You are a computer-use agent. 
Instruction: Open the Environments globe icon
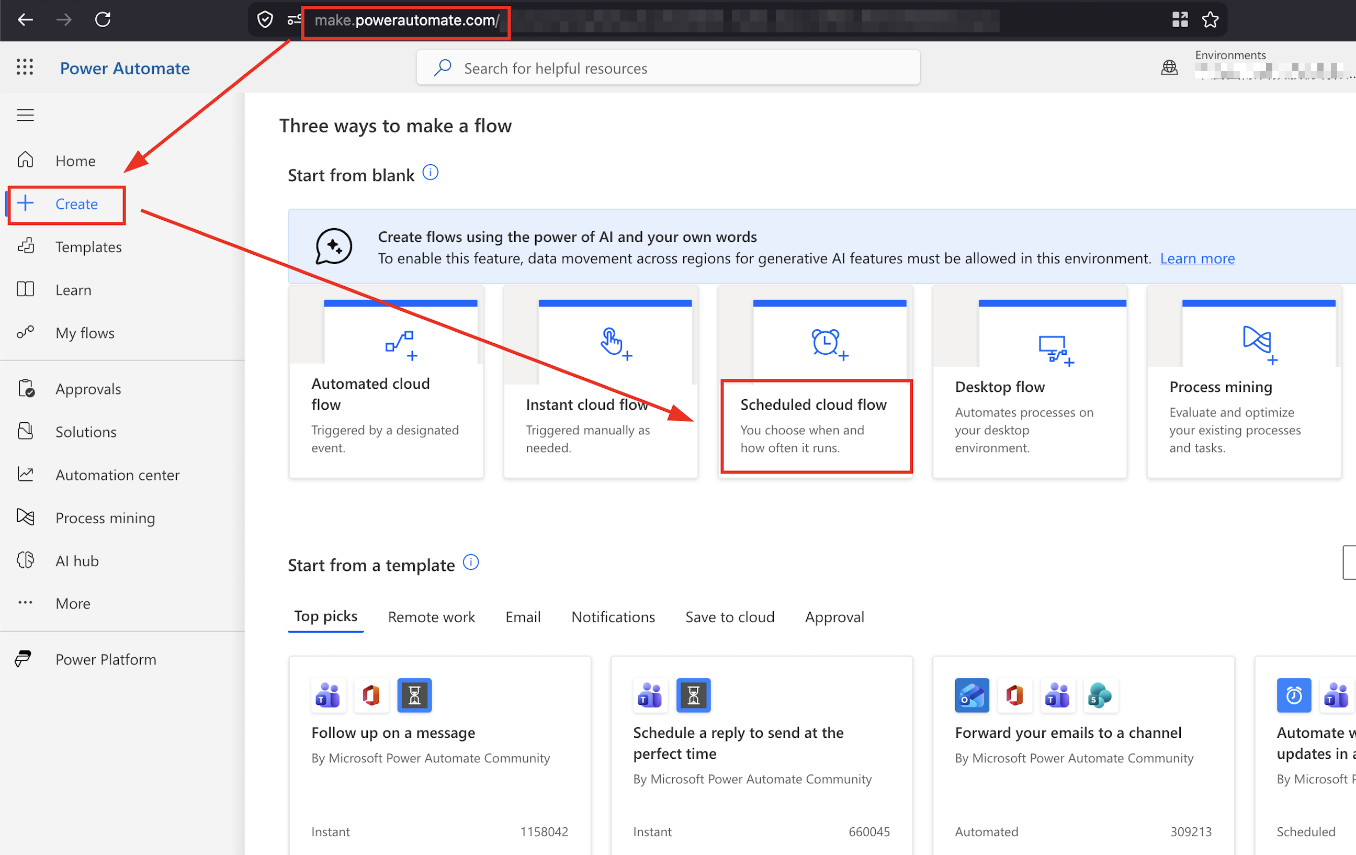[x=1169, y=68]
